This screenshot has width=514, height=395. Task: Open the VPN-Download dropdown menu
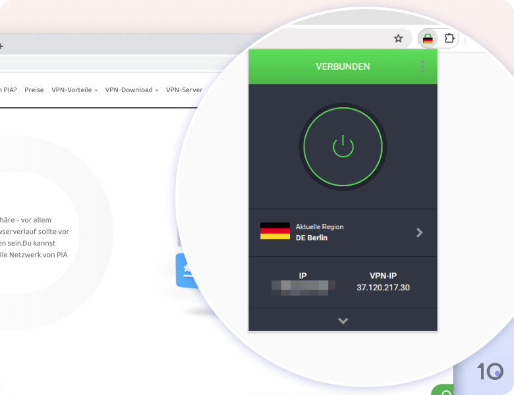click(x=132, y=90)
